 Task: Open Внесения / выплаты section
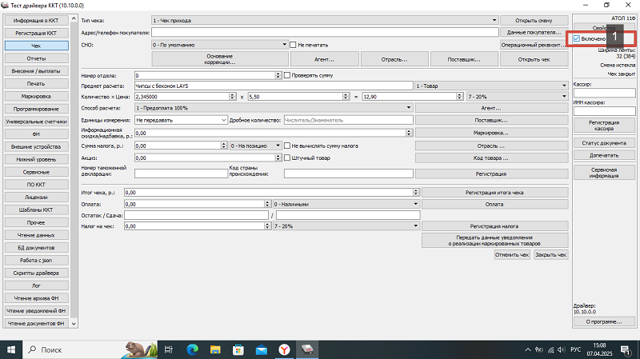(x=36, y=71)
